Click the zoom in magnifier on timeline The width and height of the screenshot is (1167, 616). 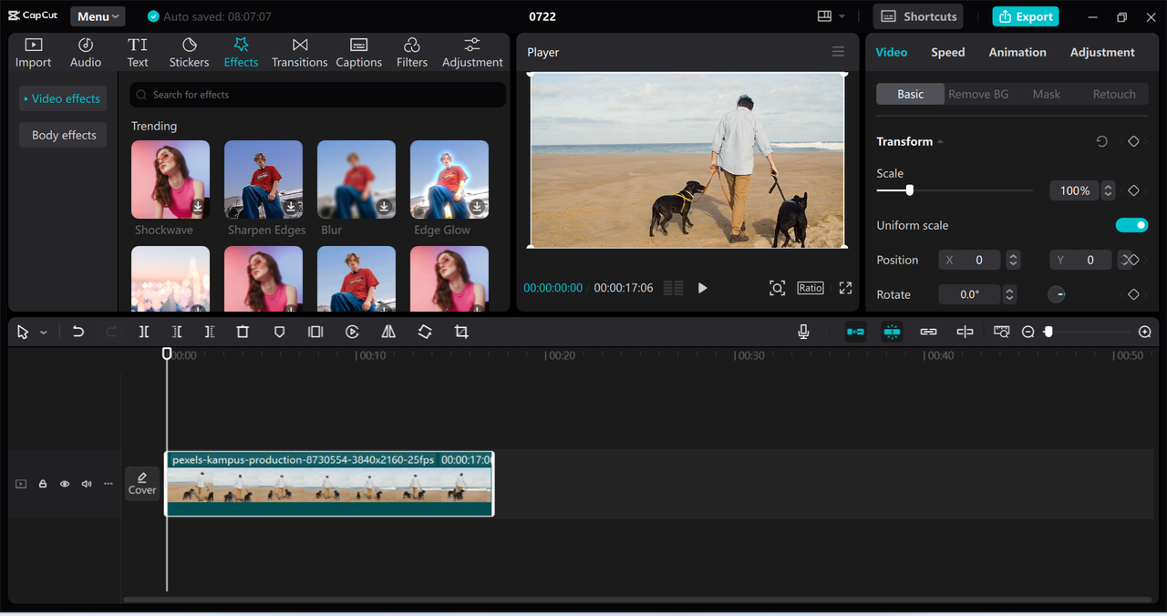coord(1145,332)
